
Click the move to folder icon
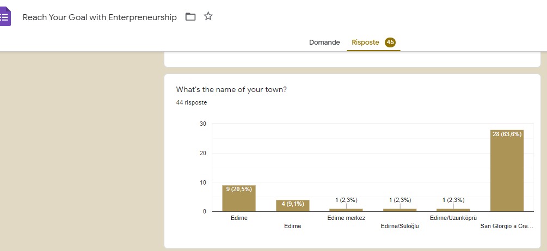tap(190, 17)
